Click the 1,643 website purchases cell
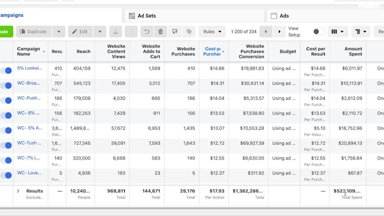Screen dimensions: 384x216 click(189, 143)
